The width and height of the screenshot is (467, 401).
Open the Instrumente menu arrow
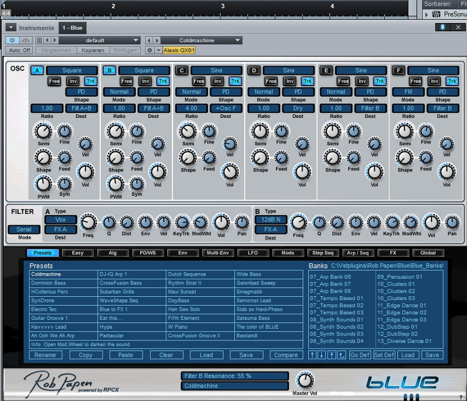[x=11, y=27]
